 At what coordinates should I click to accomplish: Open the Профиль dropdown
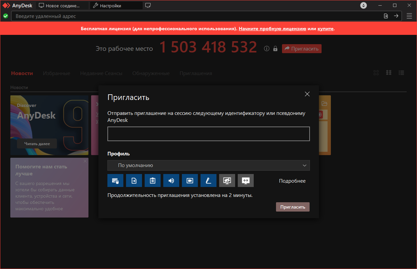(x=208, y=165)
